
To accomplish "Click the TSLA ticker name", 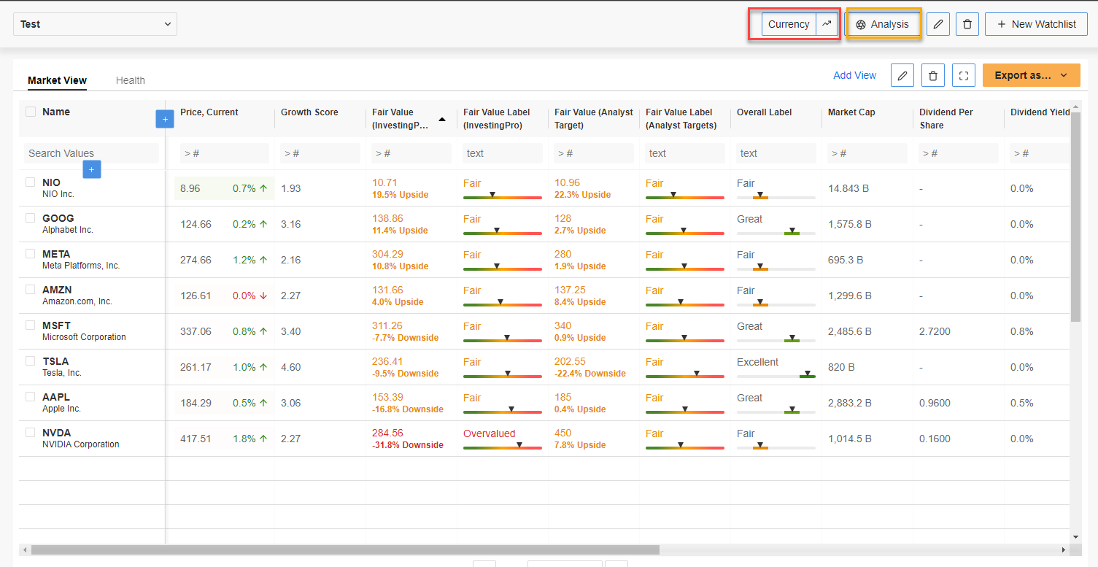I will pos(55,361).
